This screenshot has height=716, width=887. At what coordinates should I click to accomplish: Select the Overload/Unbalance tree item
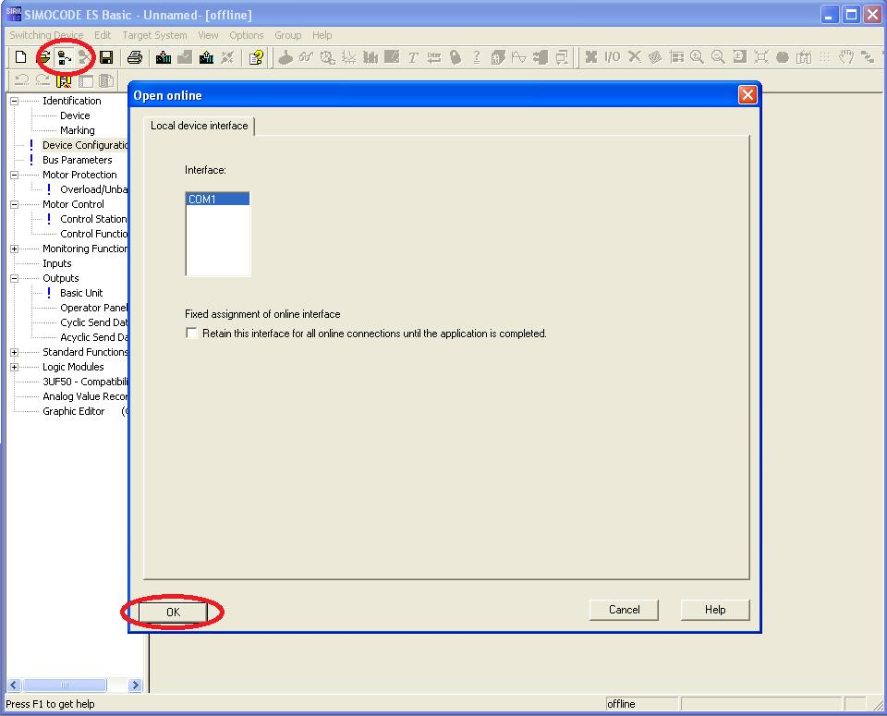click(94, 189)
